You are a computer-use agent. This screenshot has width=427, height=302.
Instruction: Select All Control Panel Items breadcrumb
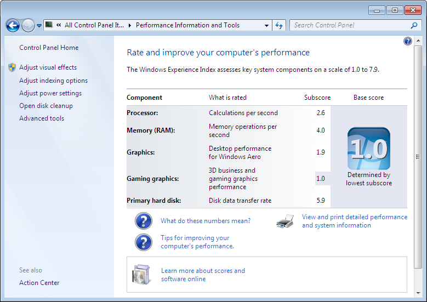pyautogui.click(x=94, y=25)
